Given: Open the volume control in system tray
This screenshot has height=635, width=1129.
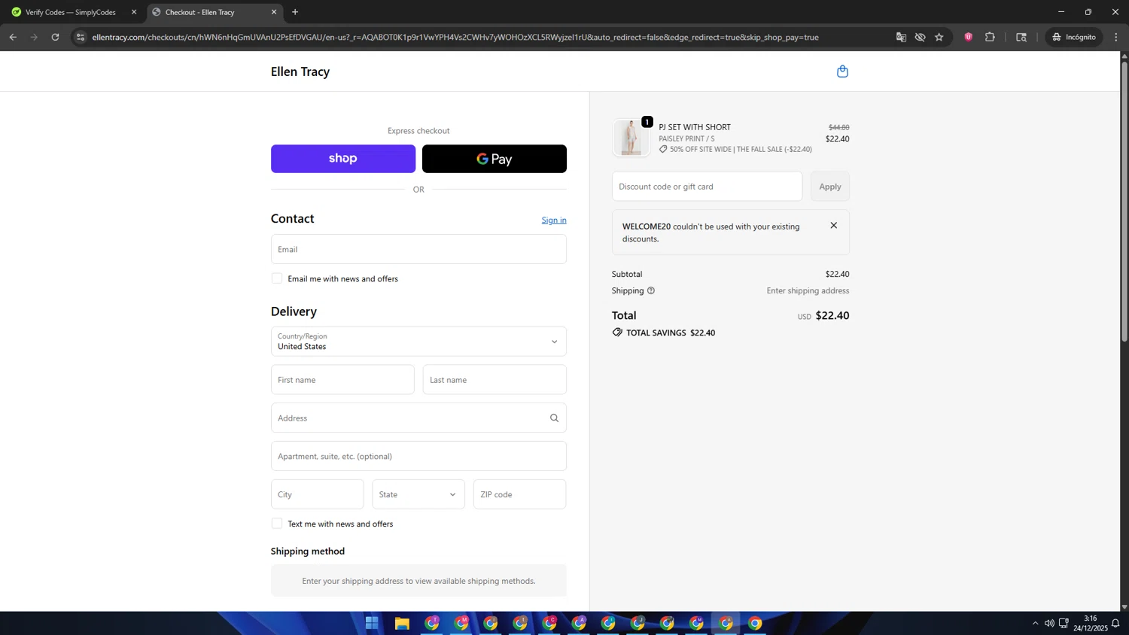Looking at the screenshot, I should (1049, 623).
